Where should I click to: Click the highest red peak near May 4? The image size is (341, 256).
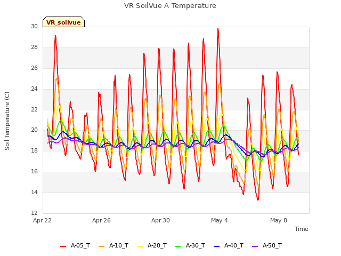218,29
